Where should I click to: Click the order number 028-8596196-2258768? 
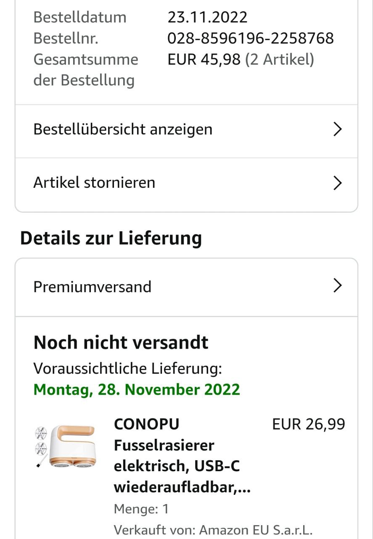pos(250,38)
